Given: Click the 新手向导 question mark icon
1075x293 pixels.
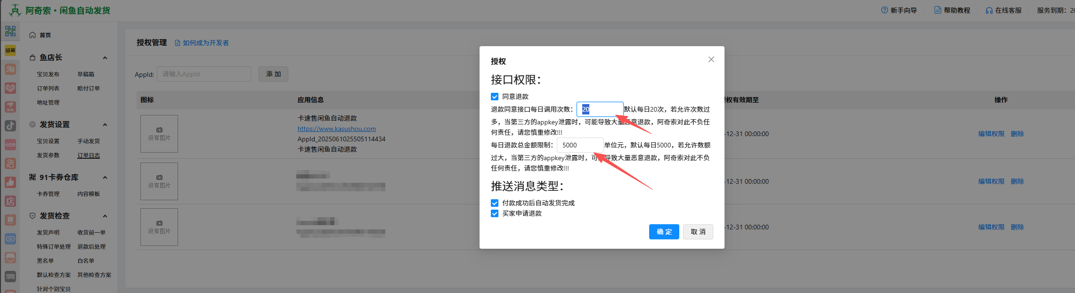Looking at the screenshot, I should pyautogui.click(x=884, y=10).
